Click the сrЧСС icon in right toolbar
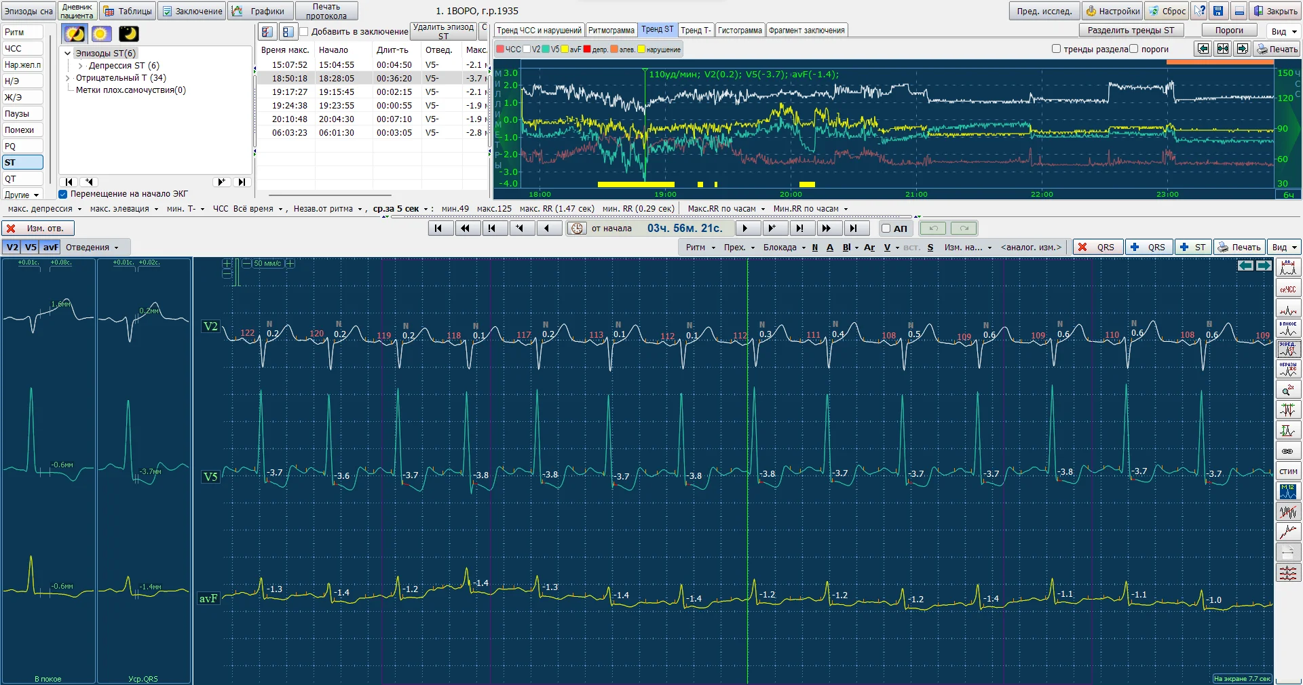Viewport: 1303px width, 685px height. (x=1287, y=289)
